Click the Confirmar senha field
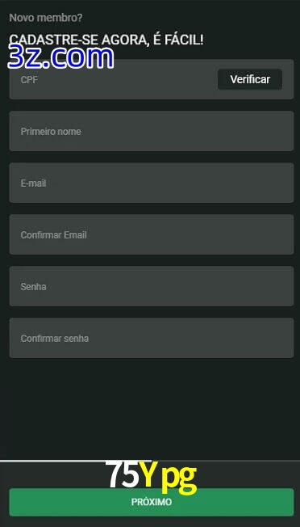The image size is (300, 527). click(x=152, y=338)
